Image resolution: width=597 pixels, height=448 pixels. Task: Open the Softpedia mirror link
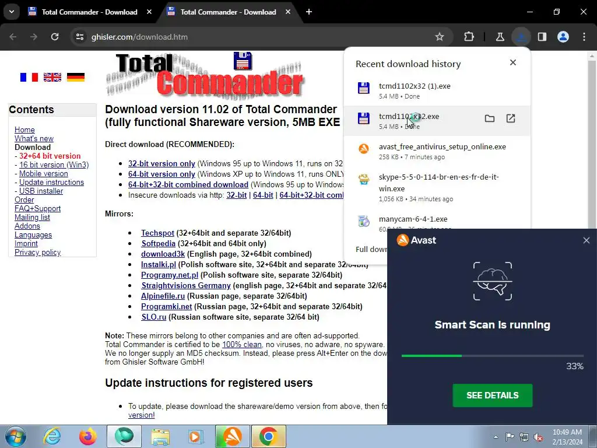158,243
